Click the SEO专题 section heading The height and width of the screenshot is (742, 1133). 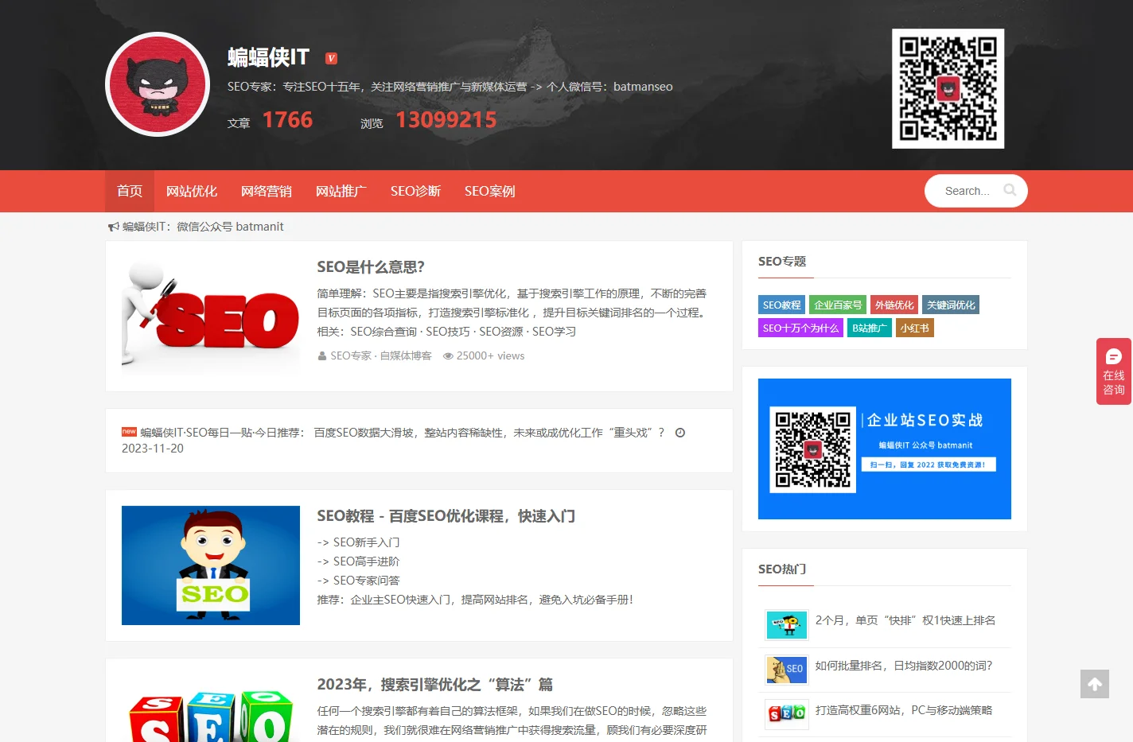tap(782, 261)
